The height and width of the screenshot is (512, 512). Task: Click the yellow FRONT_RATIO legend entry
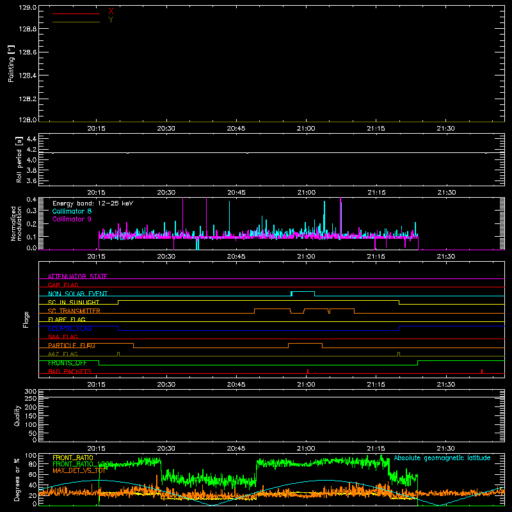(73, 458)
